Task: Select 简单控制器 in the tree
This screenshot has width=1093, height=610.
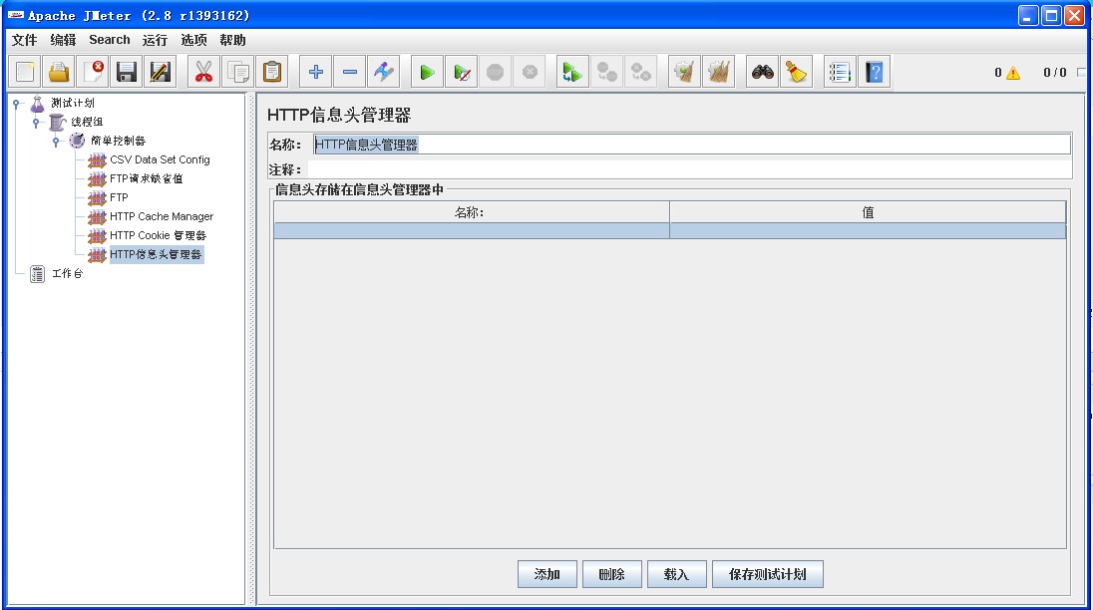Action: 118,141
